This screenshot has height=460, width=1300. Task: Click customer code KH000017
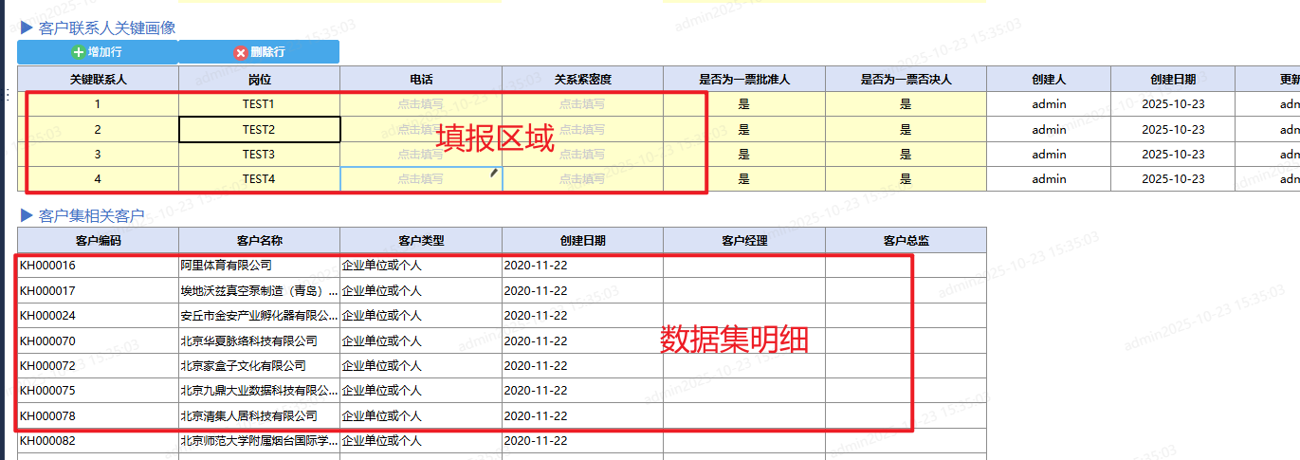tap(47, 290)
